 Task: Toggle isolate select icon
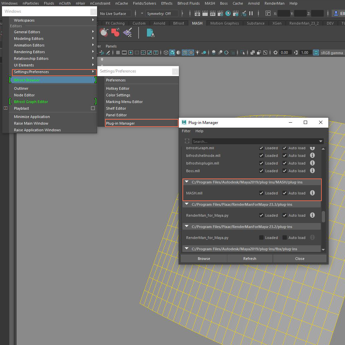[x=243, y=53]
